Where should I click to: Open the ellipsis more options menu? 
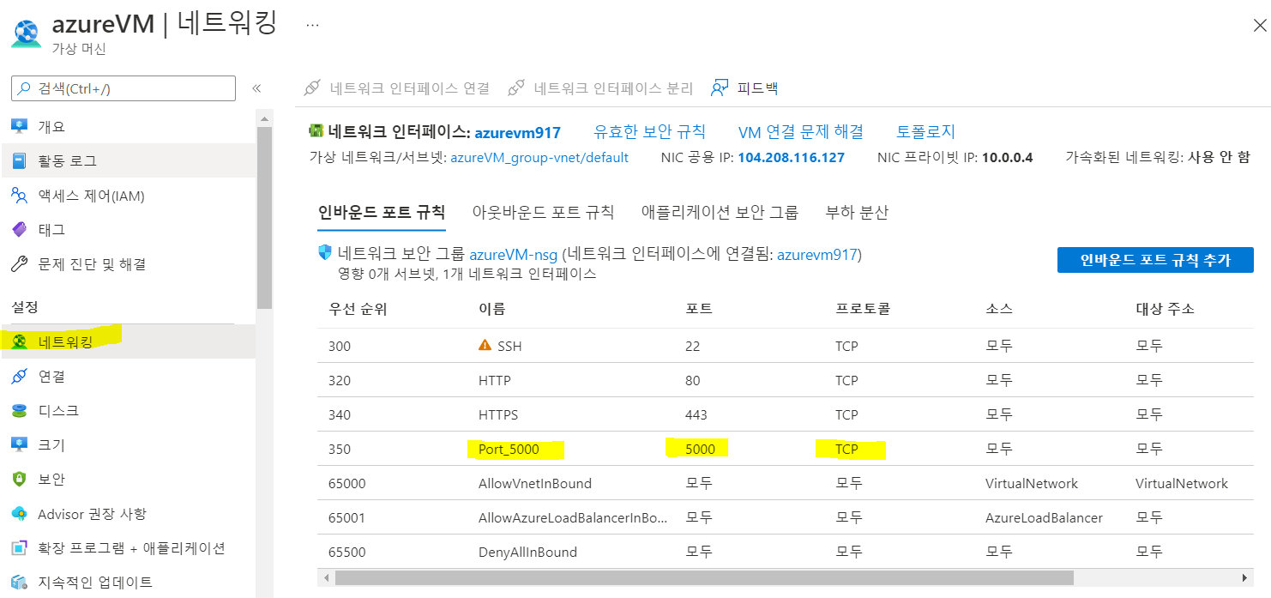point(312,25)
